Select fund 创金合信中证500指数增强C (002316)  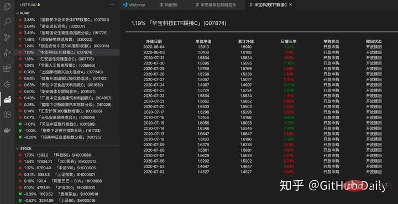click(67, 46)
